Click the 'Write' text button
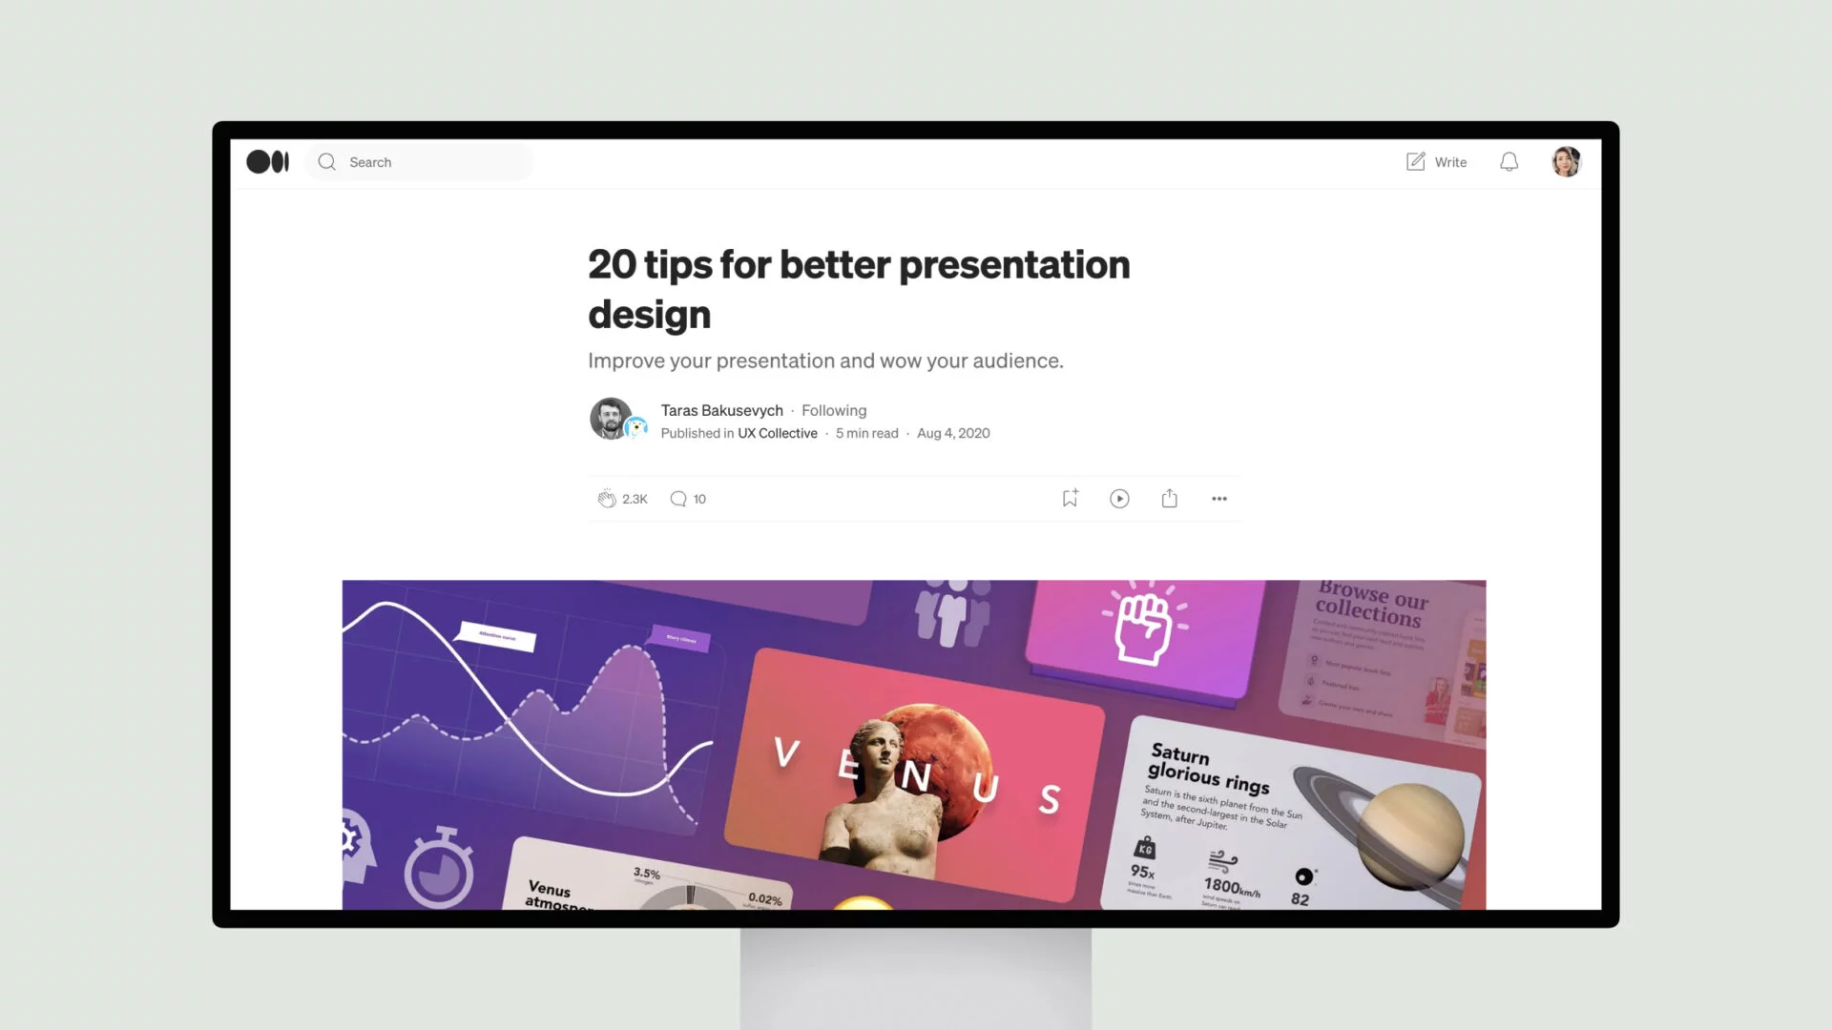Viewport: 1832px width, 1030px height. point(1450,161)
